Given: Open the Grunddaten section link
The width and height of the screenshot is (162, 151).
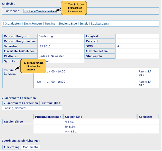Looking at the screenshot, I should tap(13, 23).
